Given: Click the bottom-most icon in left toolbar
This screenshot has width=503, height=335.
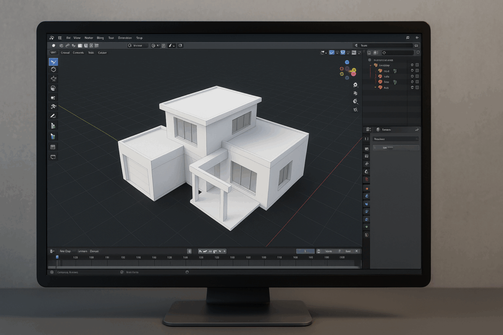Looking at the screenshot, I should (53, 157).
